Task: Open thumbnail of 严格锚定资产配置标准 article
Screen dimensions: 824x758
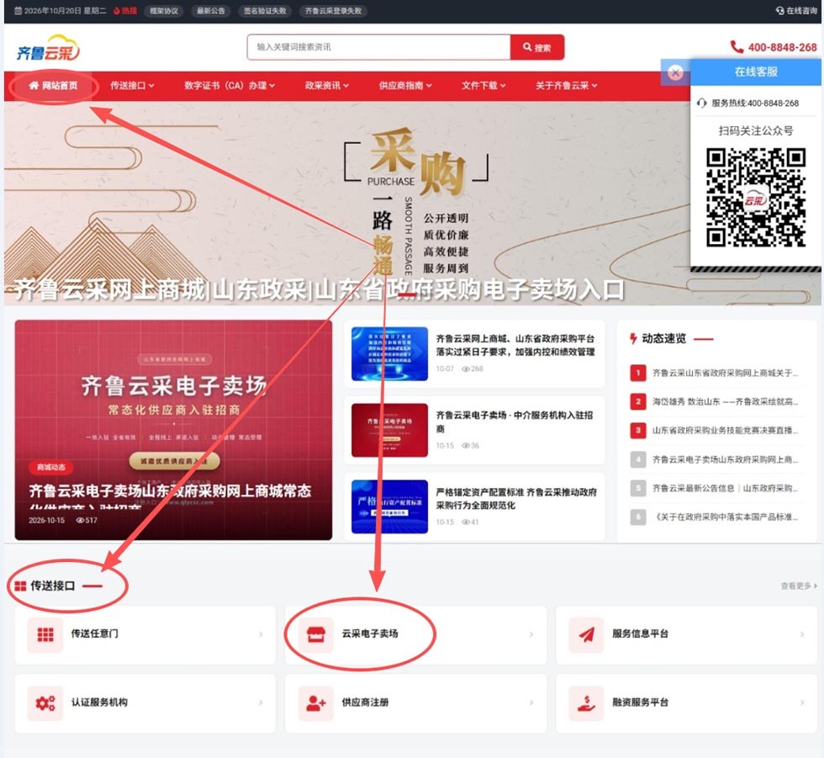Action: (x=389, y=506)
